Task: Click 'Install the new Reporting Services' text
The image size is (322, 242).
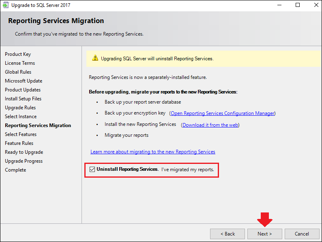Action: click(x=140, y=124)
